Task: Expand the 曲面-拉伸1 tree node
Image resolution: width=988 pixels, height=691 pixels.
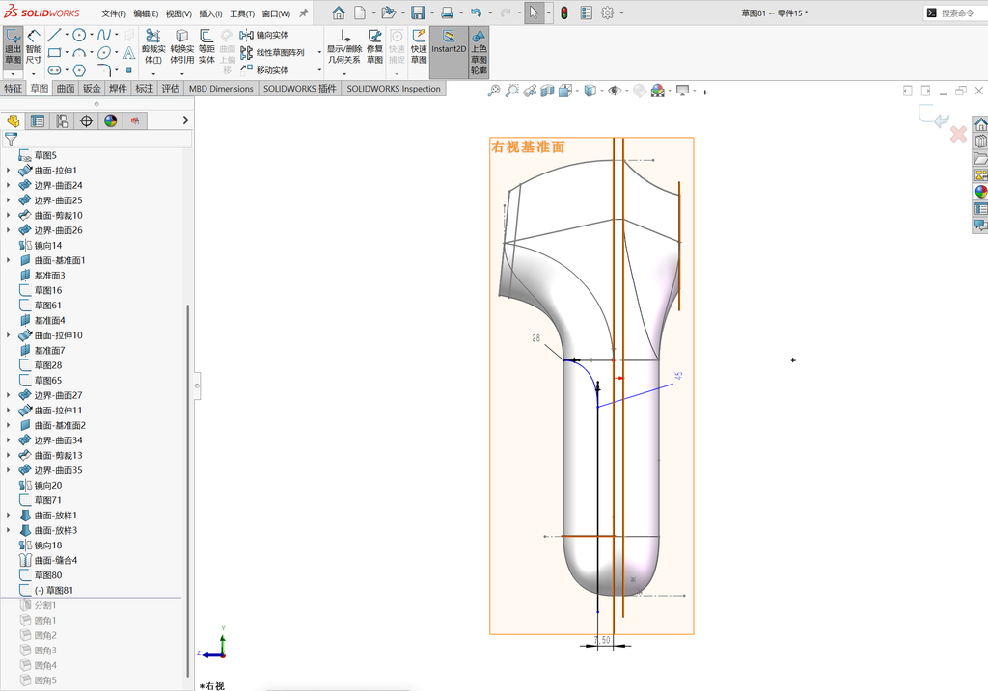Action: pyautogui.click(x=8, y=171)
